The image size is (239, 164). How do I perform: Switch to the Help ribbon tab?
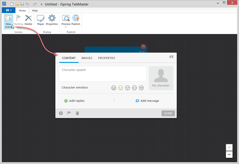click(35, 11)
